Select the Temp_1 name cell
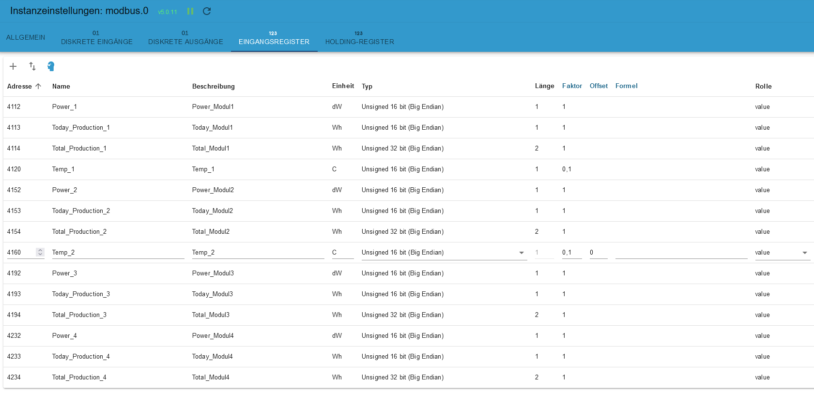Screen dimensions: 814x393 click(x=63, y=169)
